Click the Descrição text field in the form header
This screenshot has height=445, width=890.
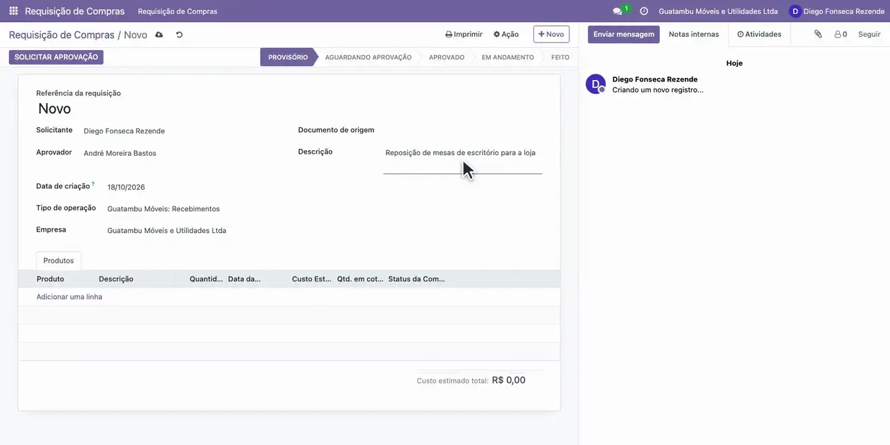pos(463,160)
